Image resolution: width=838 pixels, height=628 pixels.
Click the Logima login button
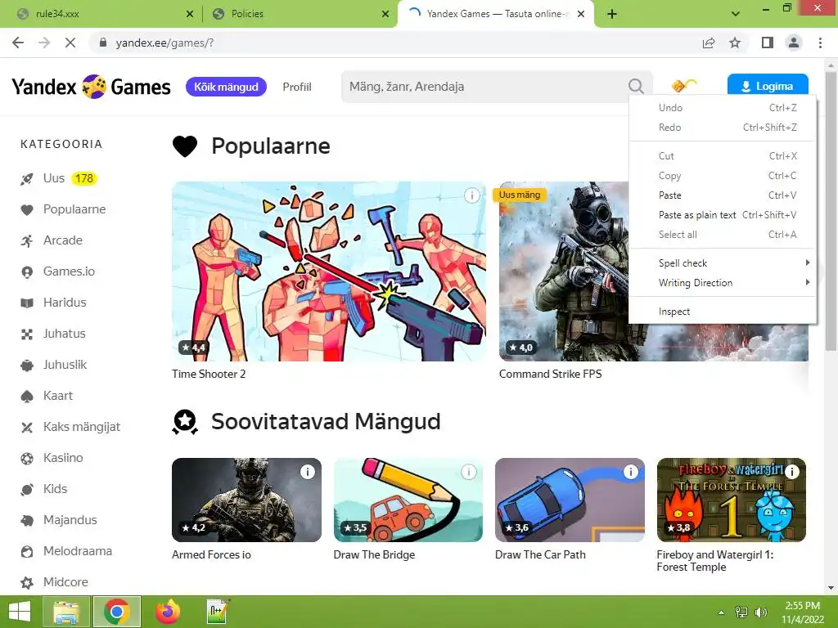(768, 86)
